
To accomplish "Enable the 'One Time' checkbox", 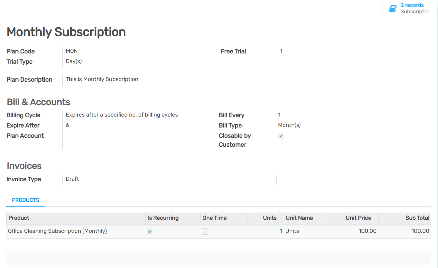I will (205, 231).
